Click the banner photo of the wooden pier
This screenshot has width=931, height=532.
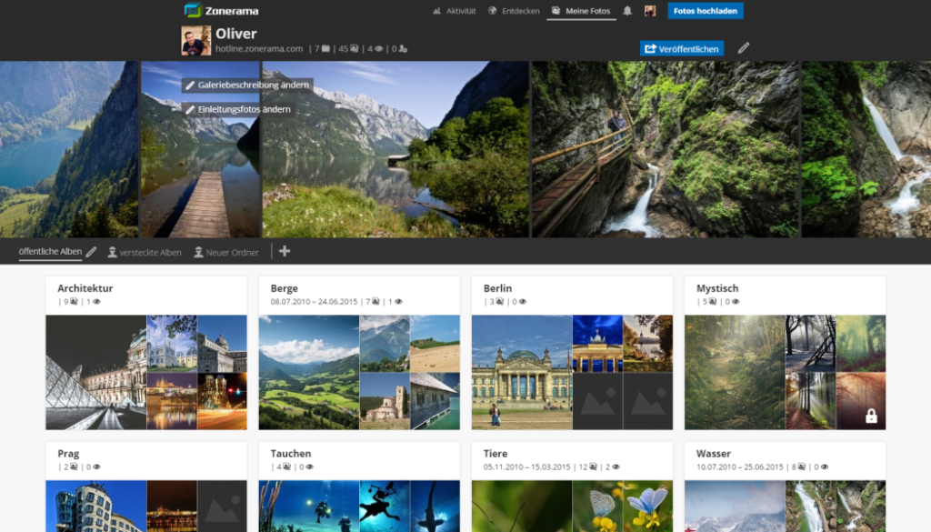[x=200, y=149]
